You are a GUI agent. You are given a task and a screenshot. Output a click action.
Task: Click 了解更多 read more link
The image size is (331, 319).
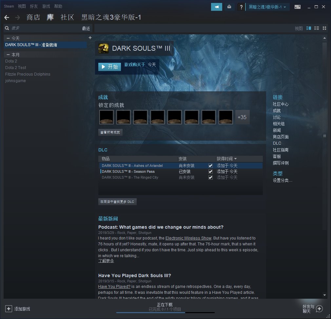pos(106,261)
